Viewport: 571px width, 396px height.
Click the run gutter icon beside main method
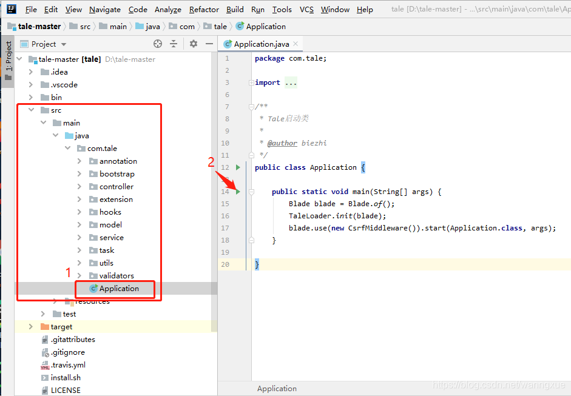click(x=238, y=192)
